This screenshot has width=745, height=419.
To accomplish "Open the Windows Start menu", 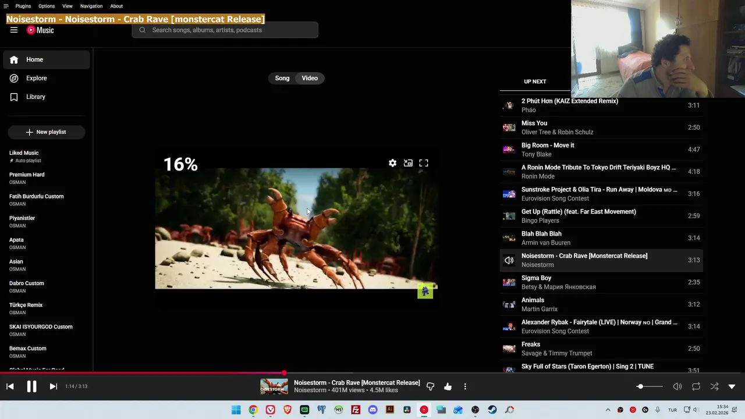I will tap(236, 410).
